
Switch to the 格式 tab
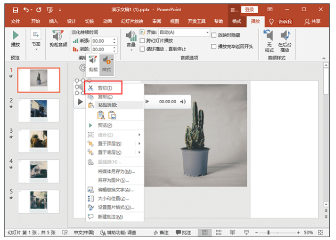237,21
